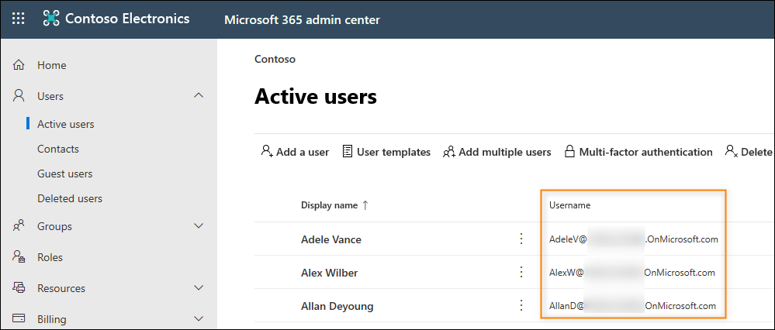The width and height of the screenshot is (775, 330).
Task: Open the app launcher waffle icon
Action: point(19,19)
